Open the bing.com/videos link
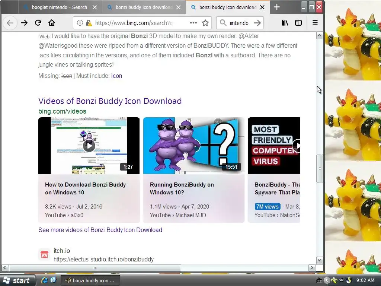 click(62, 111)
